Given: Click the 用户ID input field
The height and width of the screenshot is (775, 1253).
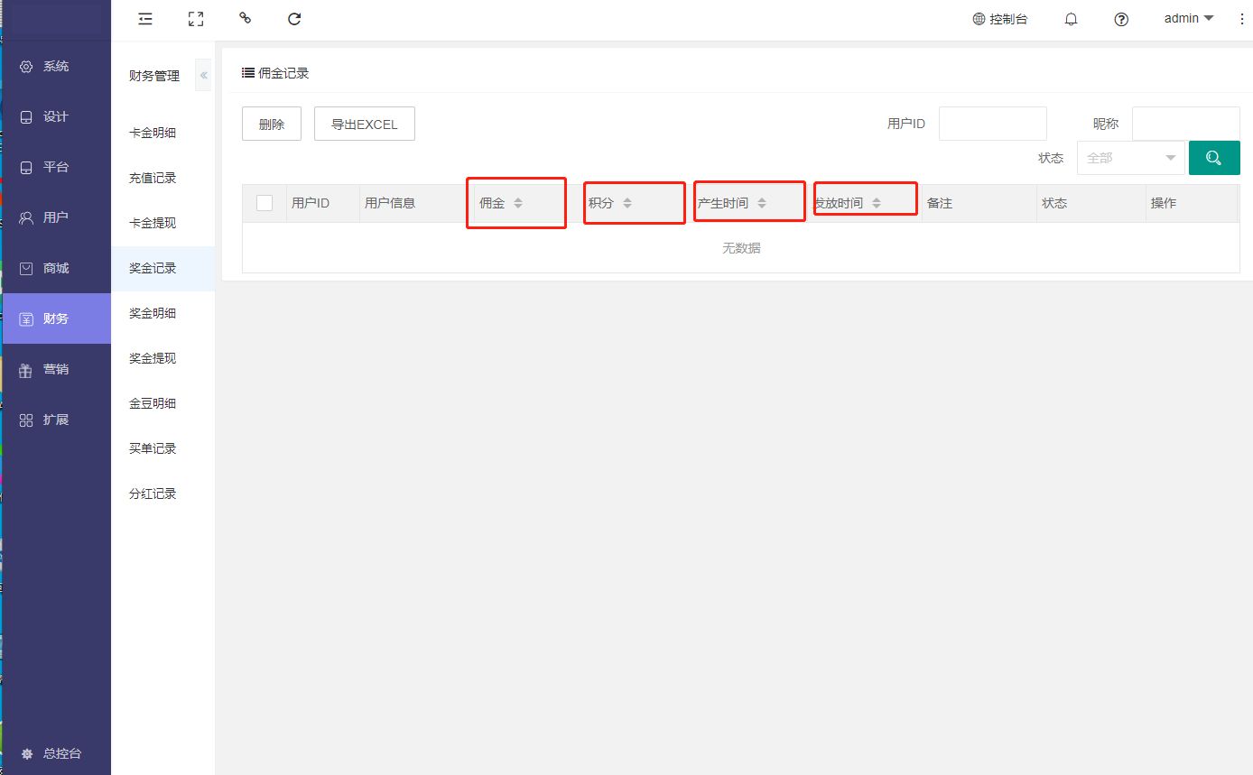Looking at the screenshot, I should [992, 124].
